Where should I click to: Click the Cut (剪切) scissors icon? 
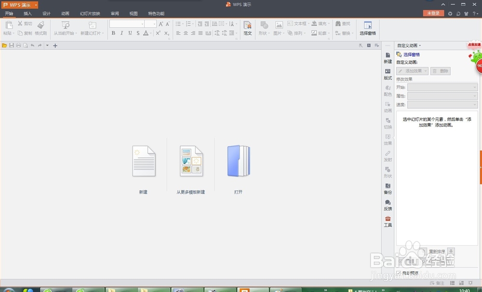tap(20, 24)
